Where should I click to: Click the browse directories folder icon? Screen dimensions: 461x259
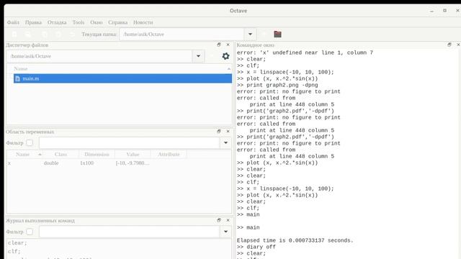pyautogui.click(x=277, y=34)
